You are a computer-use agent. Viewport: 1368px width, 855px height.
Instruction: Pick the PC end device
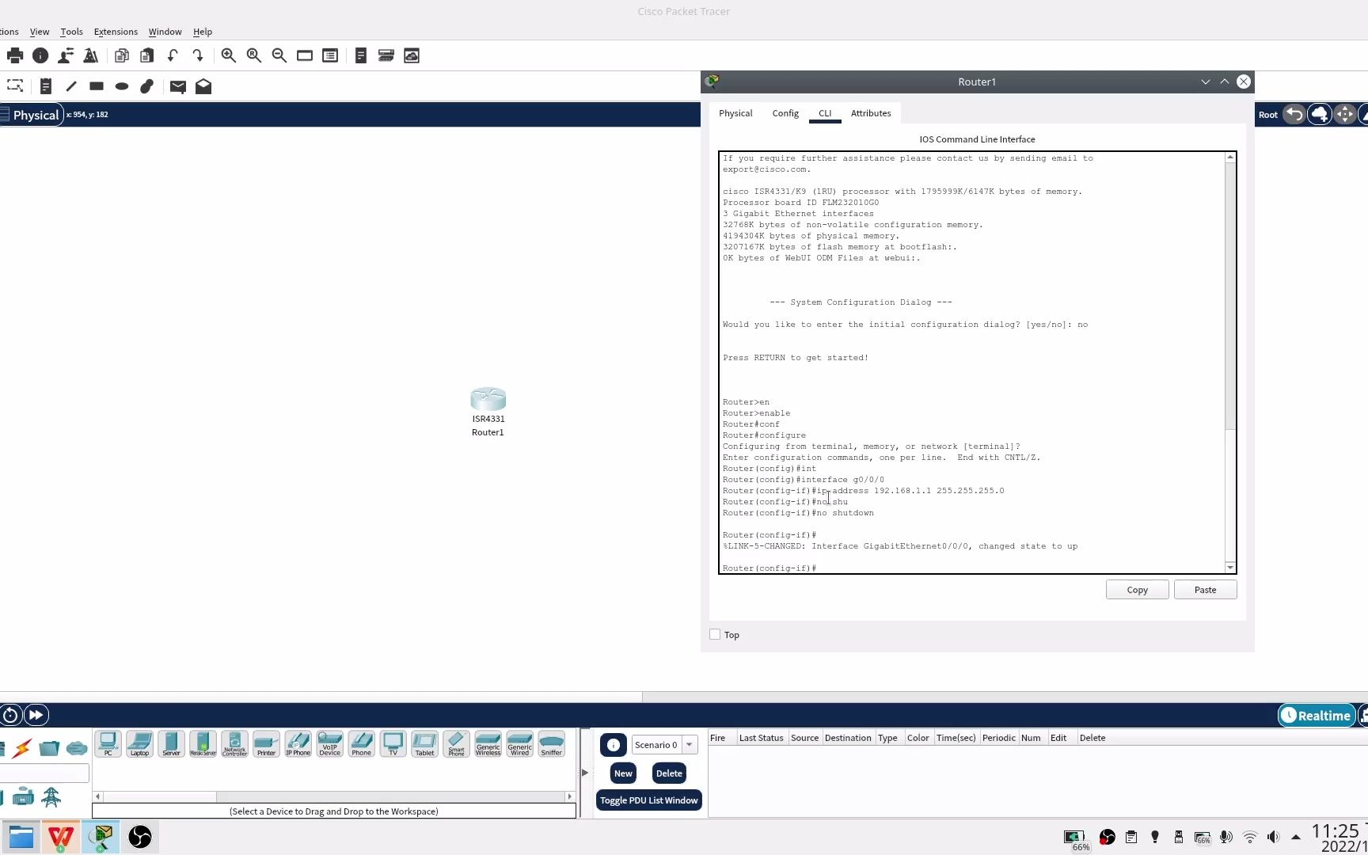pos(108,744)
